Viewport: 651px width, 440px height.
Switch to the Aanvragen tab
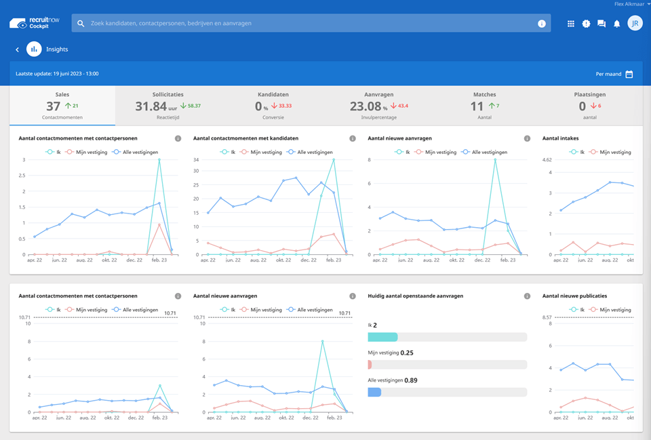[378, 105]
